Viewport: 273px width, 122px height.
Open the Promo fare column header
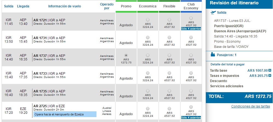tap(126, 6)
